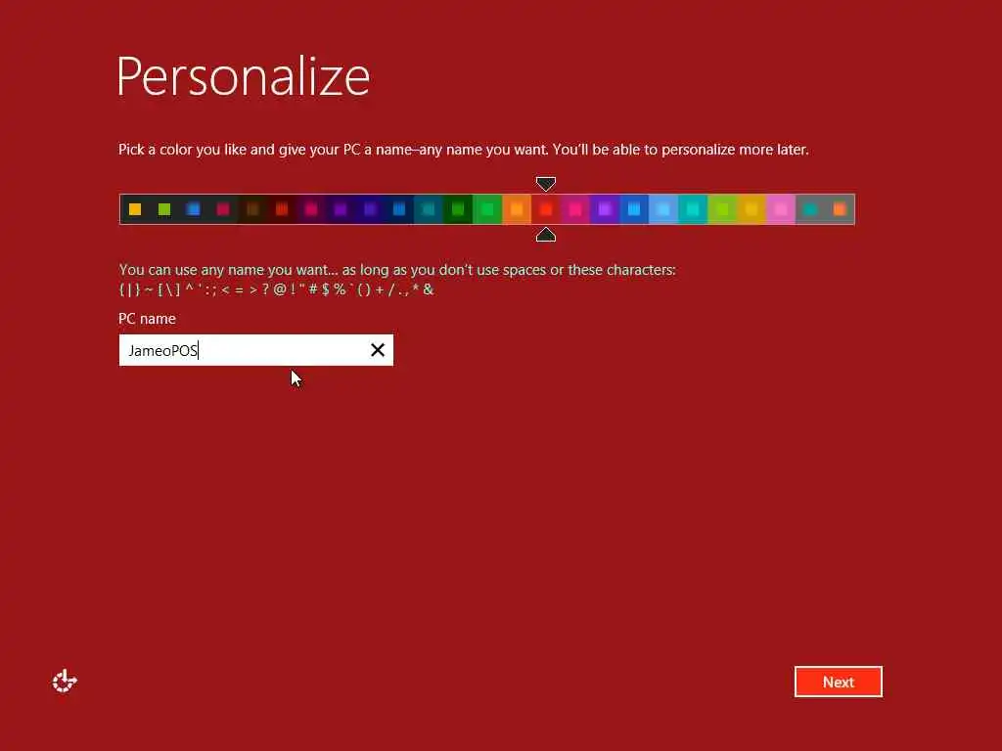
Task: Choose the dark teal color swatch
Action: [x=429, y=209]
